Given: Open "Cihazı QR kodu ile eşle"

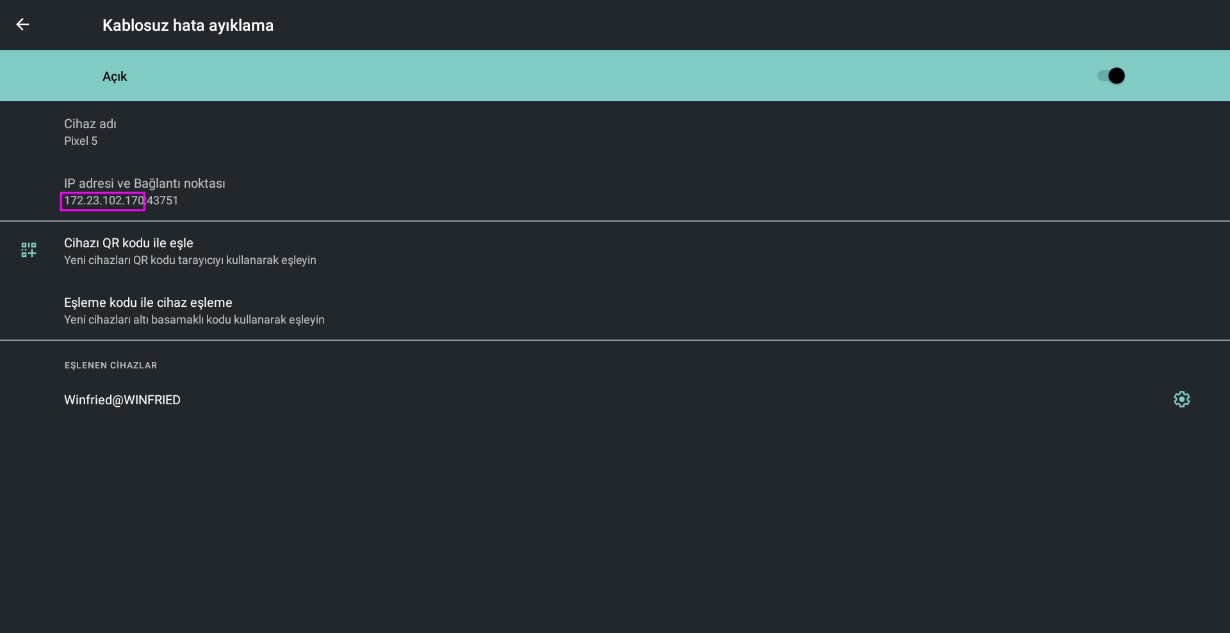Looking at the screenshot, I should coord(128,243).
